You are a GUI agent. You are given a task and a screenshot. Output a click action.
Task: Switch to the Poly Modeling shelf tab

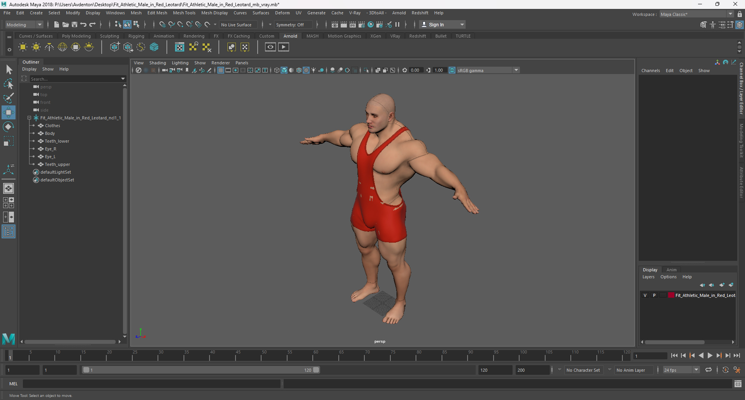76,36
